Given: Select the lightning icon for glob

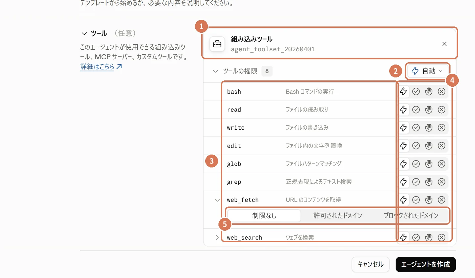Looking at the screenshot, I should point(403,164).
